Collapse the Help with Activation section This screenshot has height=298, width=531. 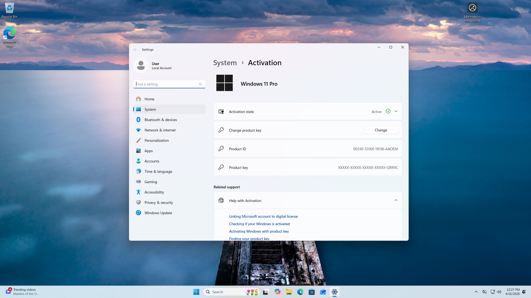[x=396, y=200]
